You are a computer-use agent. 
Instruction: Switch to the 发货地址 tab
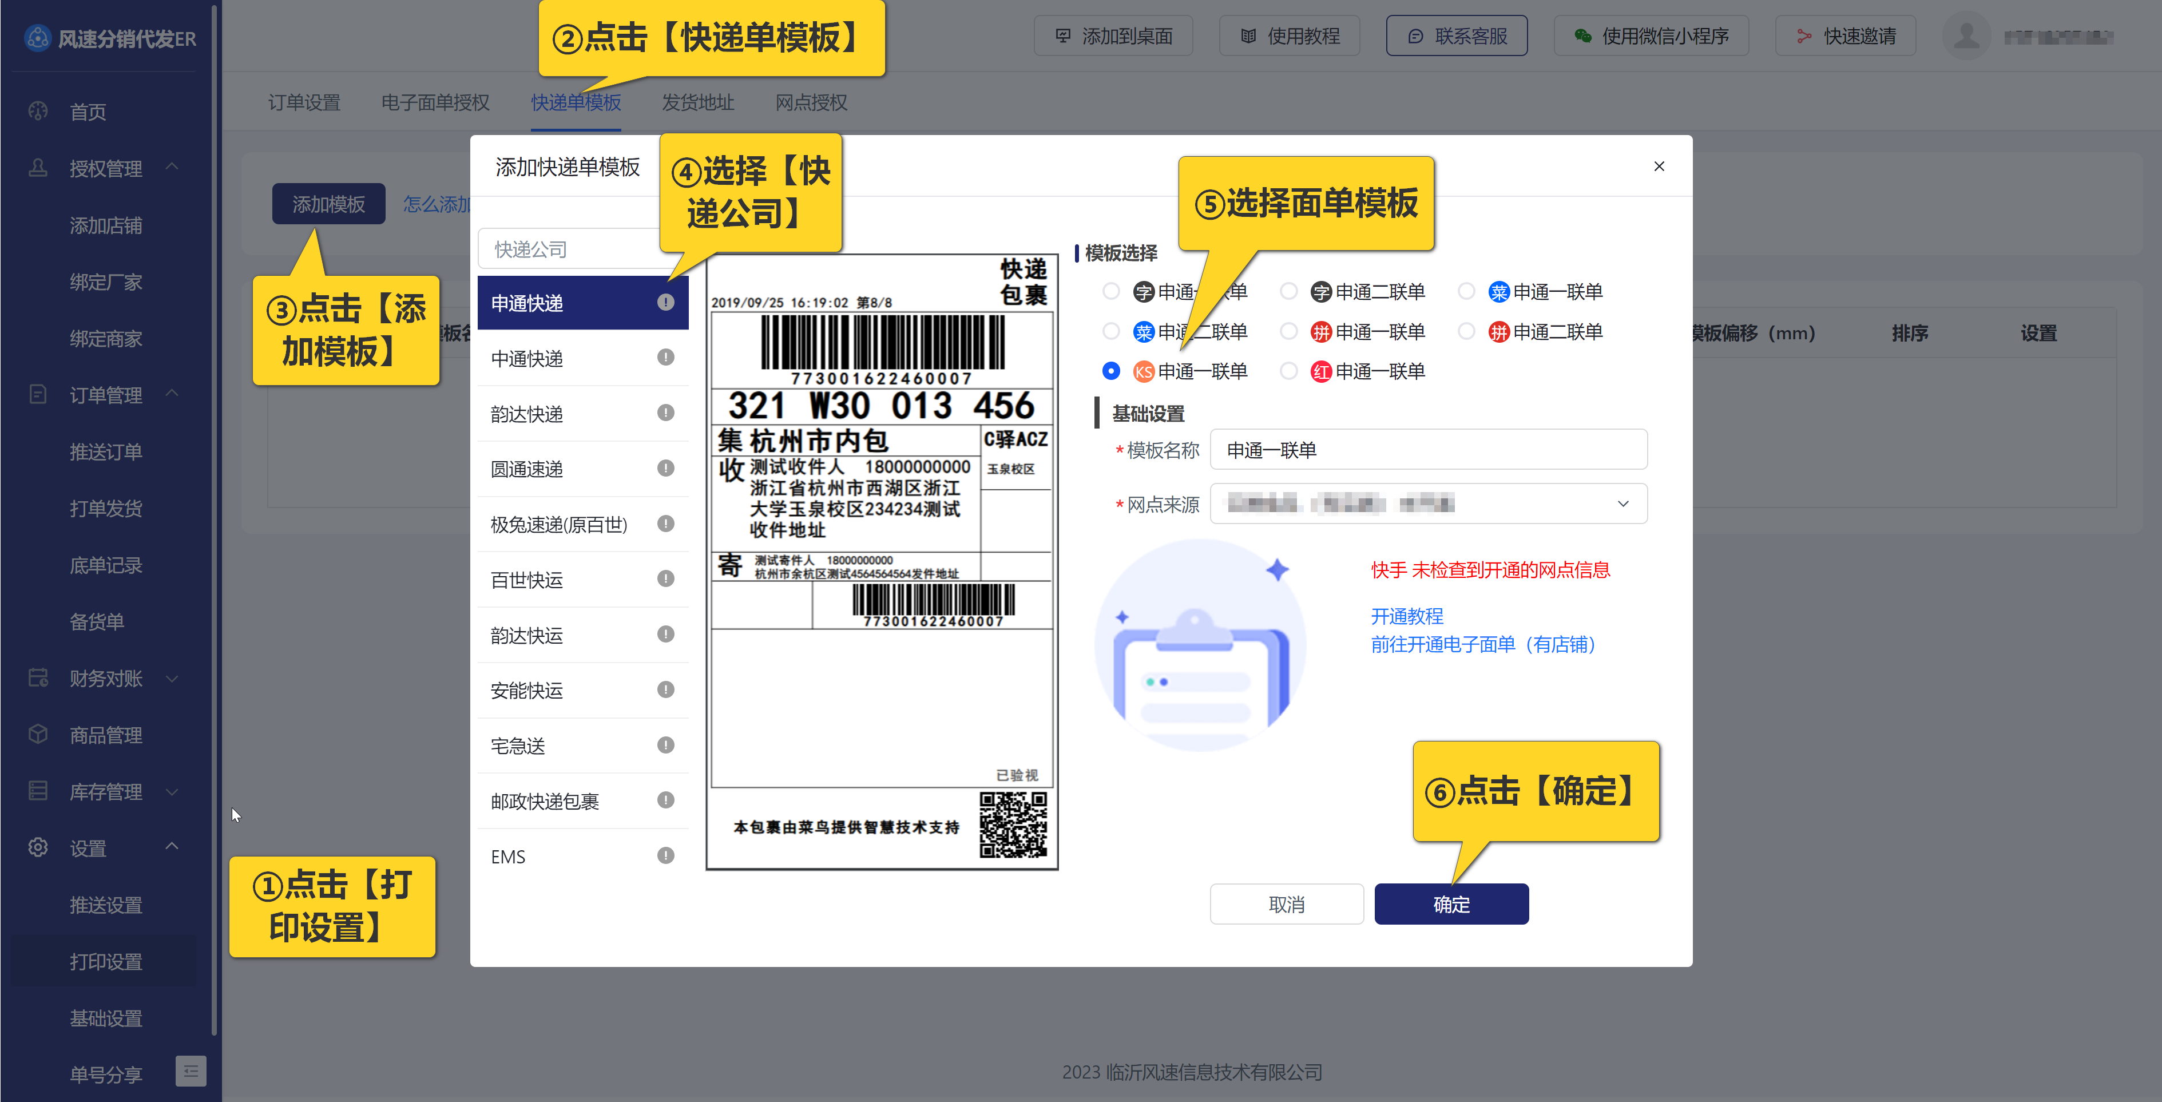click(x=697, y=102)
